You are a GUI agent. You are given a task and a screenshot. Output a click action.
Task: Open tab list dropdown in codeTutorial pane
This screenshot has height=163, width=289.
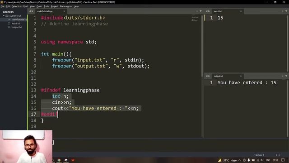[x=200, y=11]
